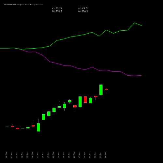Click the right end of the purple indicator line
Screen dimensions: 163x163
tap(141, 75)
